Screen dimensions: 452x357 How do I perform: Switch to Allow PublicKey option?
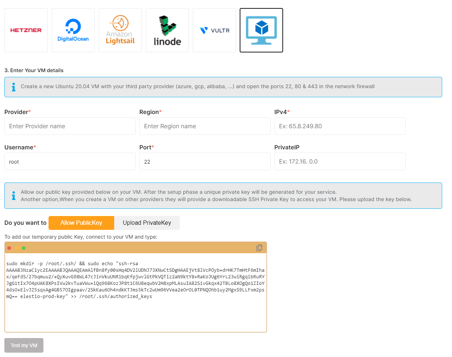click(x=81, y=223)
